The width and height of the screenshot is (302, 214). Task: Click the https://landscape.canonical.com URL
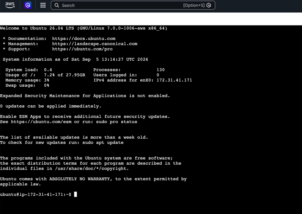(x=95, y=44)
